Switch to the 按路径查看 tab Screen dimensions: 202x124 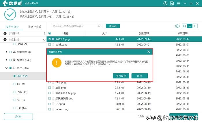(34, 27)
